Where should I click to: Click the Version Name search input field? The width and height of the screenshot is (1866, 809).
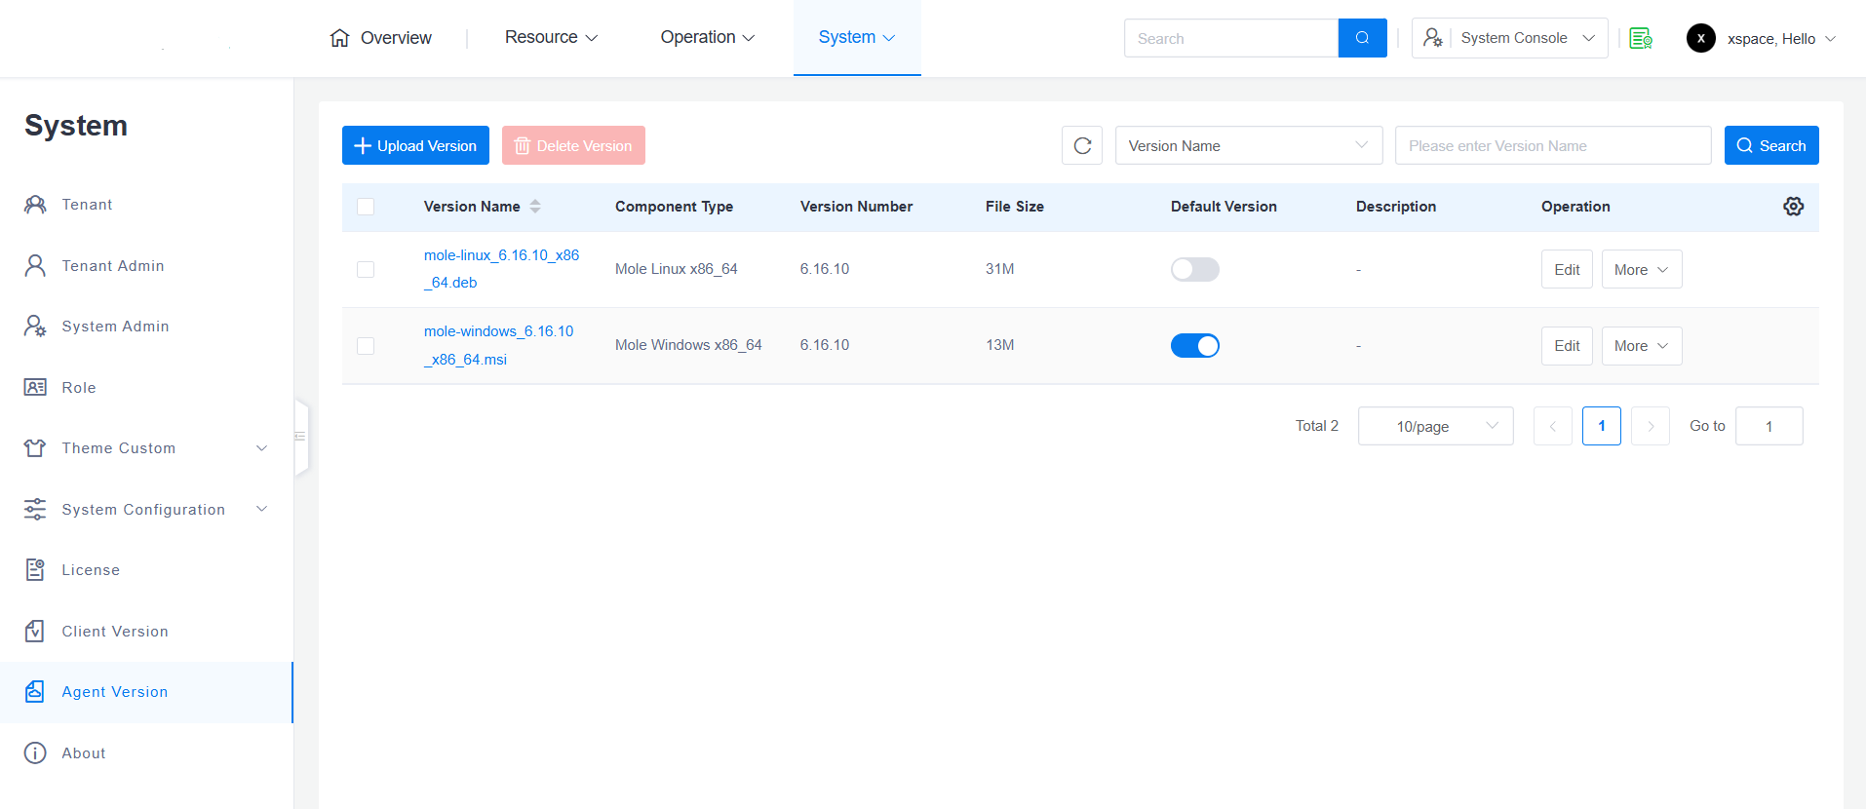click(1552, 145)
